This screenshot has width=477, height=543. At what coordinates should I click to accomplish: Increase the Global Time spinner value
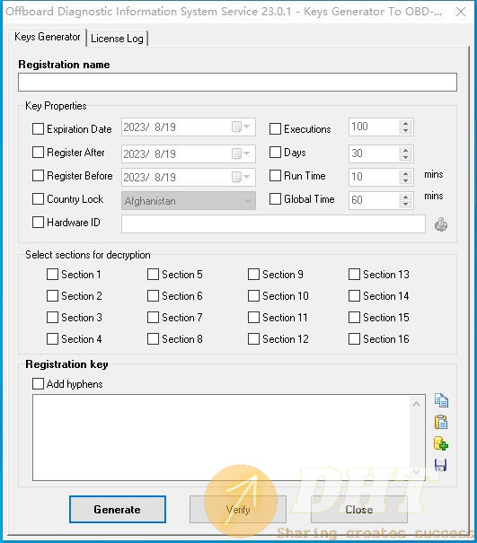click(x=405, y=197)
